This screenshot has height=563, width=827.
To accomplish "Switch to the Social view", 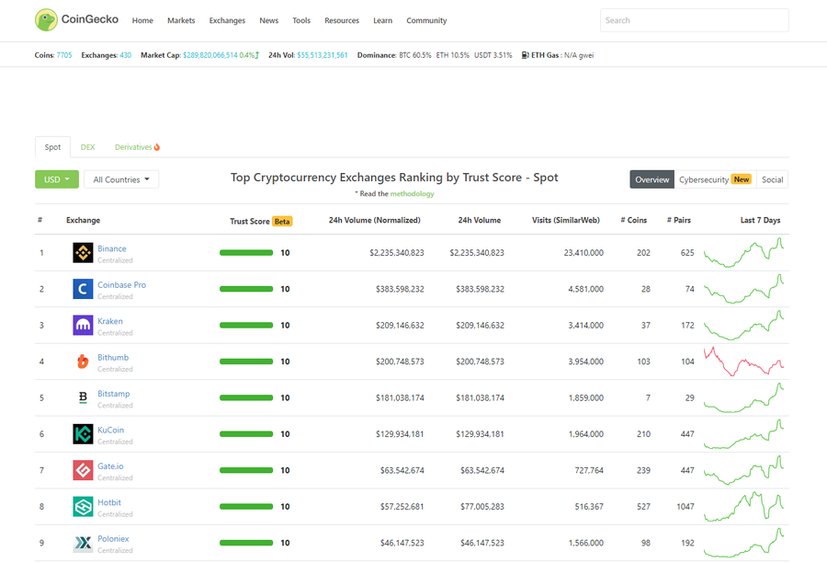I will point(772,179).
